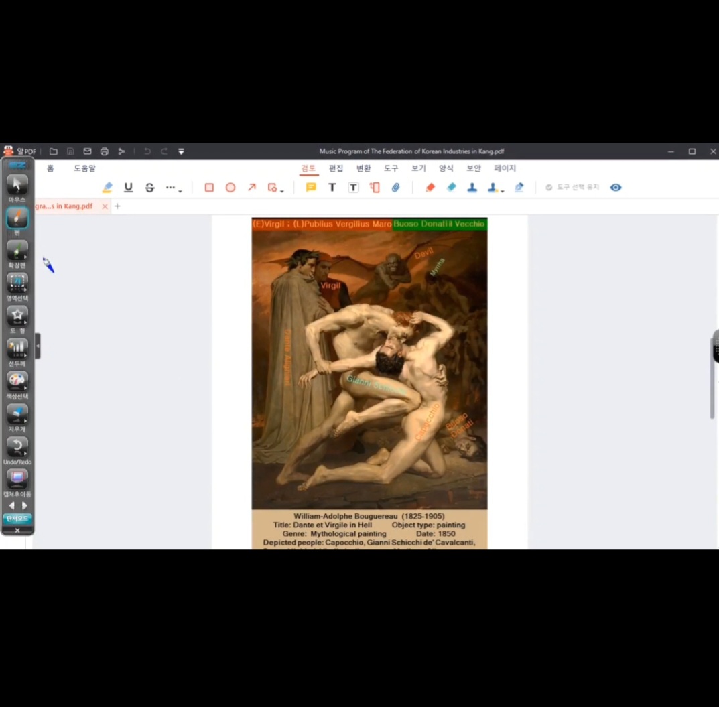This screenshot has width=719, height=707.
Task: Close the EZ pen sidebar panel
Action: pyautogui.click(x=17, y=531)
